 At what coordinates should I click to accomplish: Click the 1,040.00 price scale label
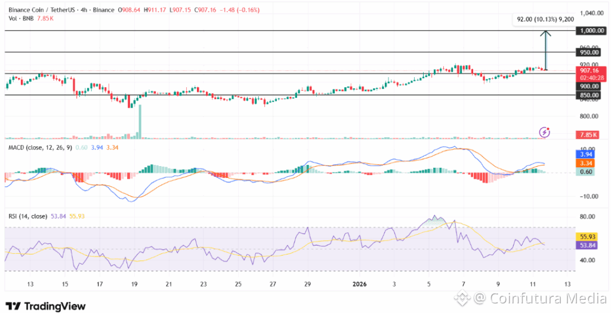click(592, 13)
